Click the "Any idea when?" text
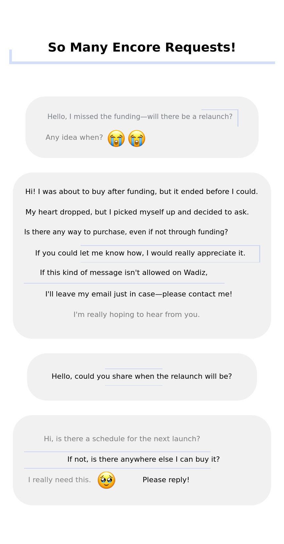 point(74,137)
